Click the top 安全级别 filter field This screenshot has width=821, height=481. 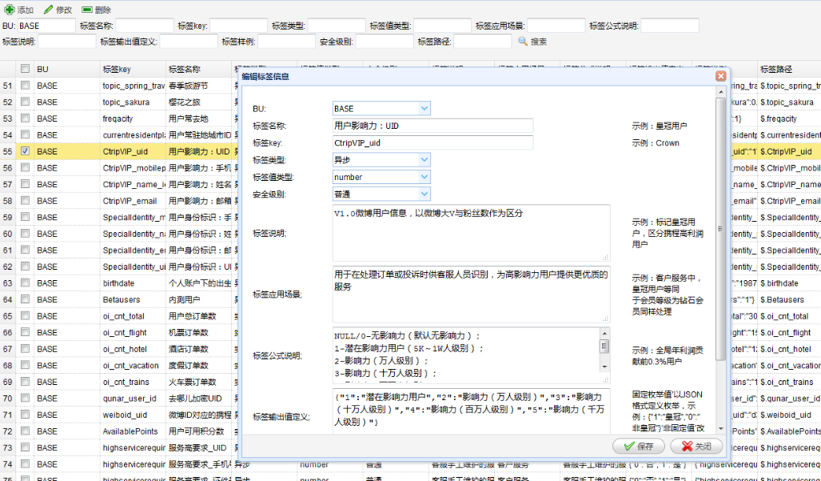pyautogui.click(x=385, y=42)
